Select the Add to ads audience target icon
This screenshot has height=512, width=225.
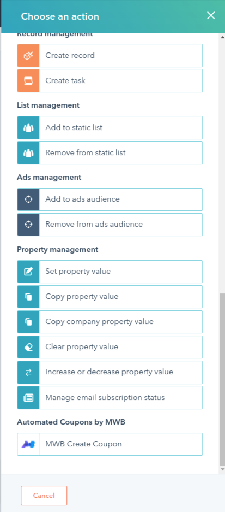(28, 199)
